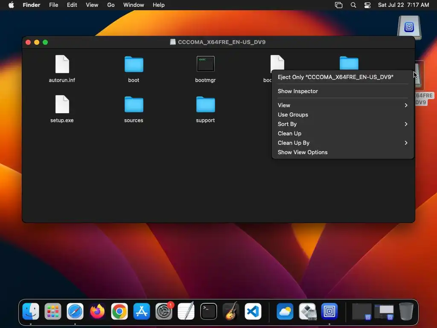Click the autorun.inf file name label
437x328 pixels.
pos(62,80)
